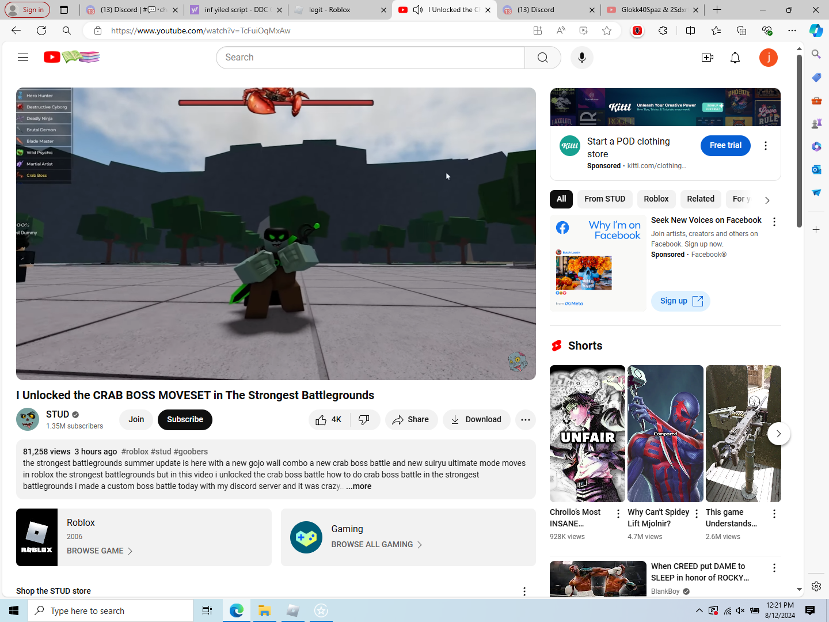Open options for Chrollo's short
The width and height of the screenshot is (829, 622).
click(618, 514)
